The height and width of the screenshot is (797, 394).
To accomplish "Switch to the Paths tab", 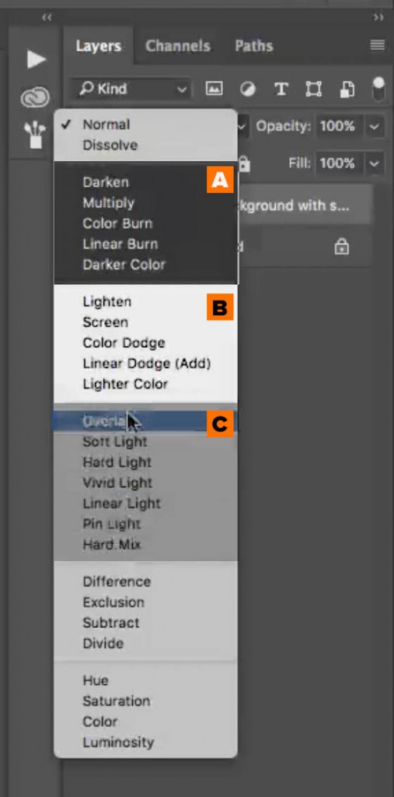I will click(254, 46).
